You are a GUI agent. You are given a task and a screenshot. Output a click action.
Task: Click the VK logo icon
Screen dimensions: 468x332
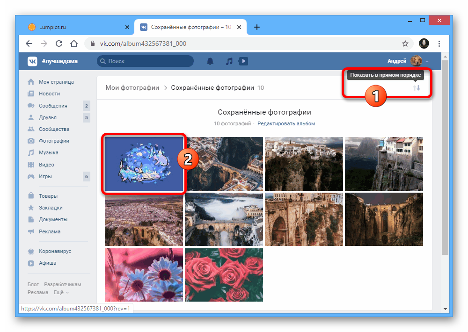point(32,61)
